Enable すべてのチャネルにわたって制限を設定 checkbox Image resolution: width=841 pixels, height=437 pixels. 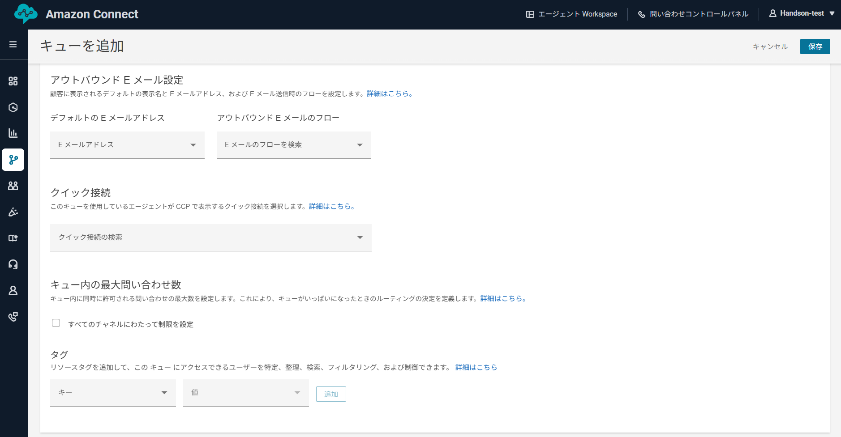pyautogui.click(x=56, y=322)
